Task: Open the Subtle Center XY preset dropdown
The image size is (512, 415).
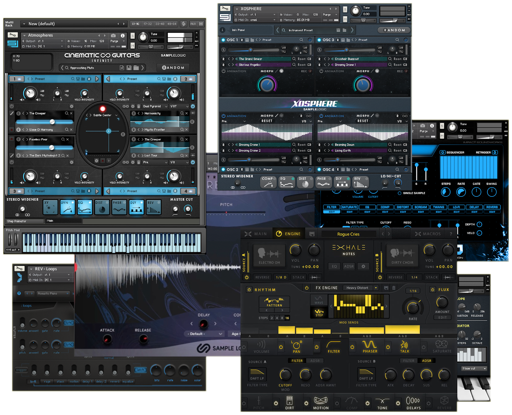Action: pos(116,115)
